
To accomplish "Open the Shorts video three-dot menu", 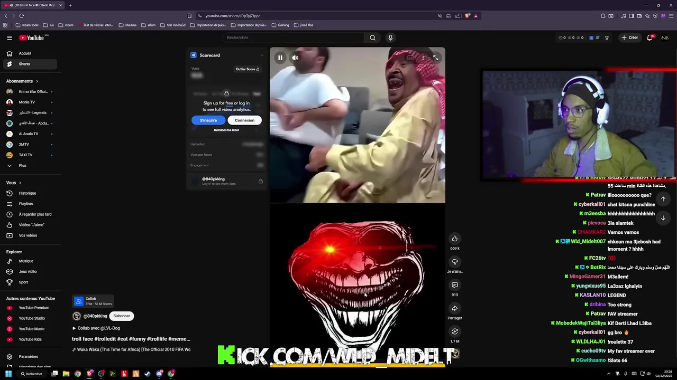I will (423, 58).
